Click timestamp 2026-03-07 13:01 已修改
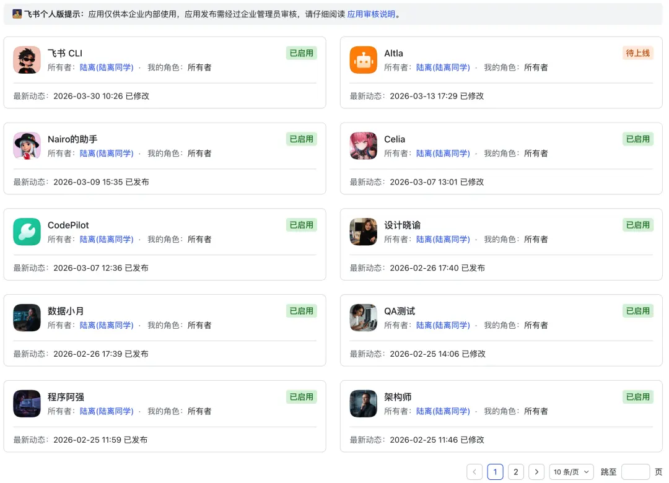This screenshot has width=669, height=483. tap(437, 182)
